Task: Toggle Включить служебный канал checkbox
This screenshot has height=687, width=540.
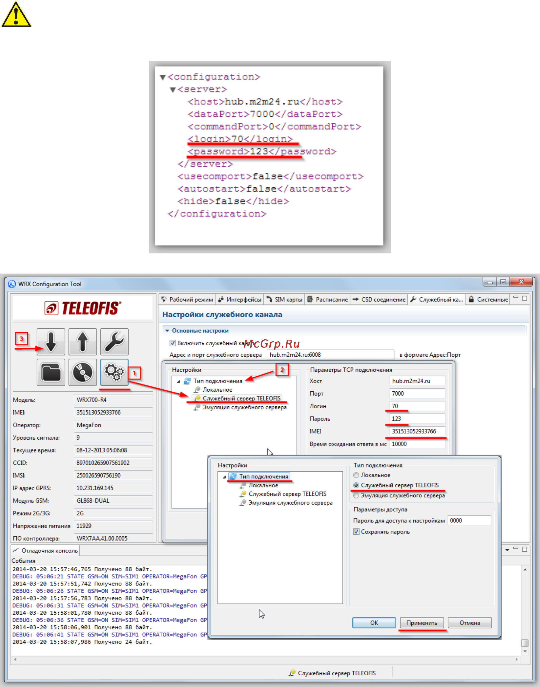Action: tap(173, 343)
